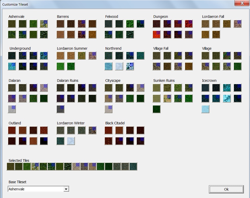Click the Base Tileset label

click(18, 182)
